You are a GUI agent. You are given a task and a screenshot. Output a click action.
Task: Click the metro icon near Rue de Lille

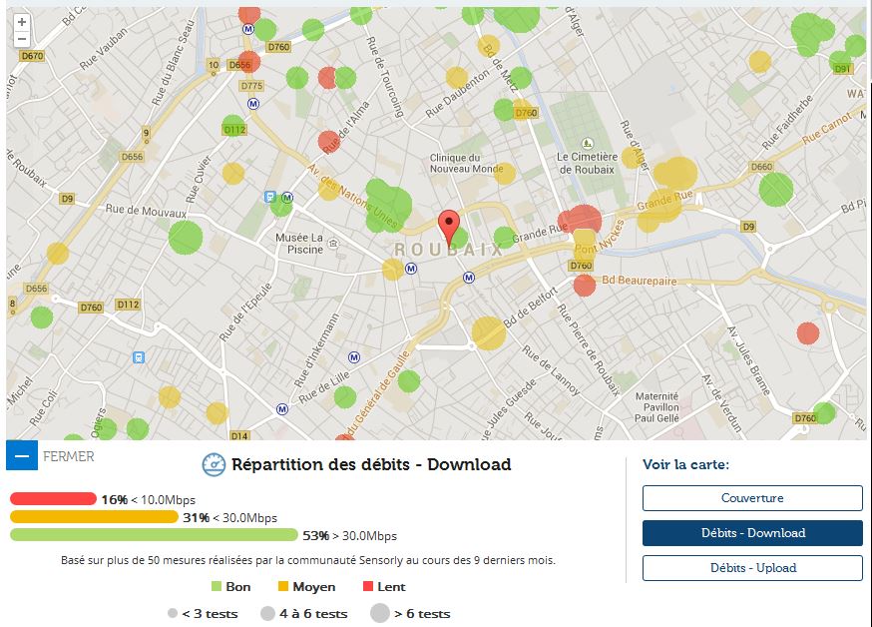pyautogui.click(x=283, y=408)
